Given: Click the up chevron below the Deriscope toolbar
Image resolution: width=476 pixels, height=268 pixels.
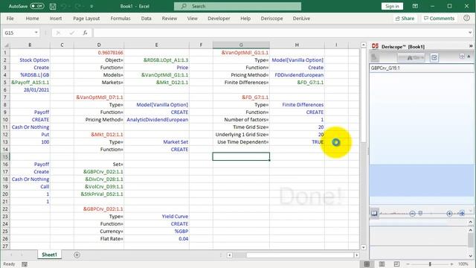Looking at the screenshot, I should click(470, 222).
